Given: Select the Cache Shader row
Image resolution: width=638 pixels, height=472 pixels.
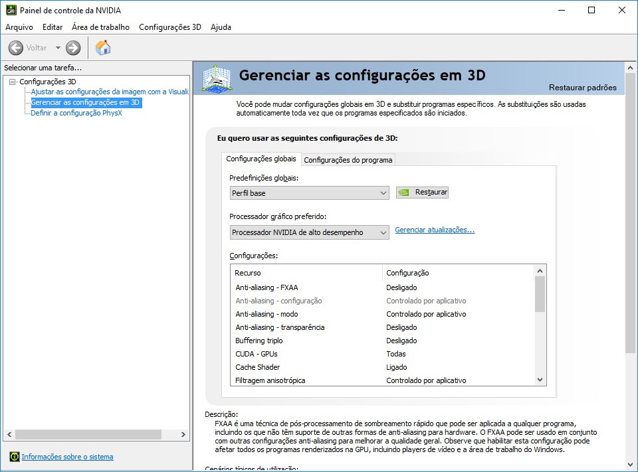Looking at the screenshot, I should pos(383,367).
